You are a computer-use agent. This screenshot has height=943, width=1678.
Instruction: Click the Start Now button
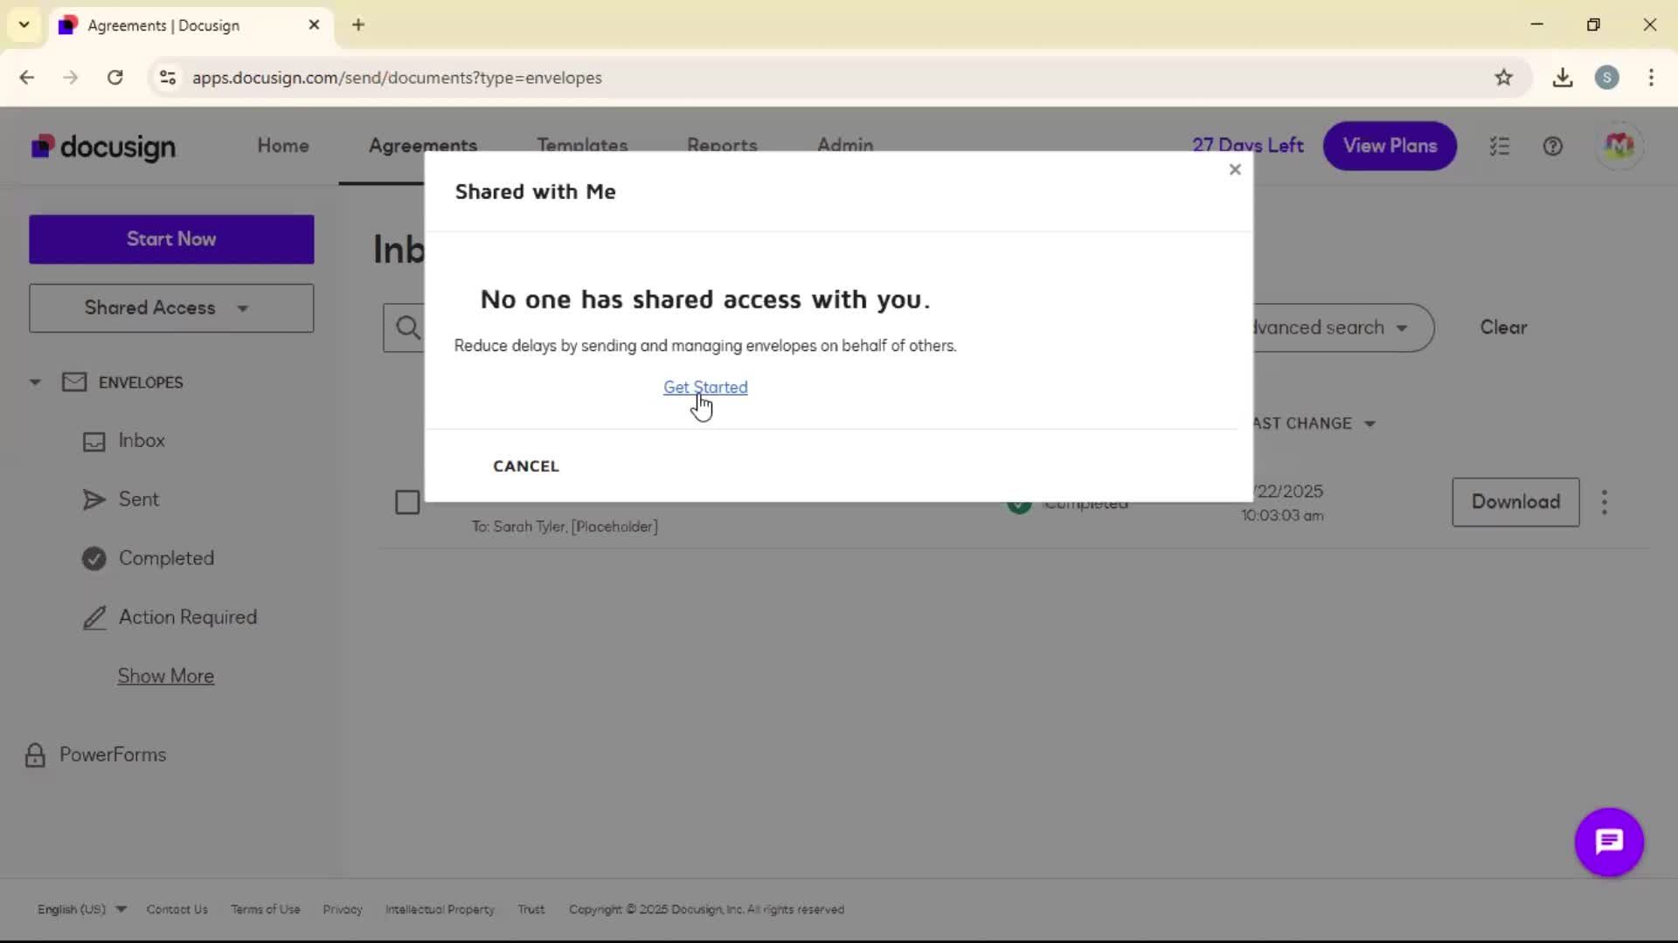(171, 239)
